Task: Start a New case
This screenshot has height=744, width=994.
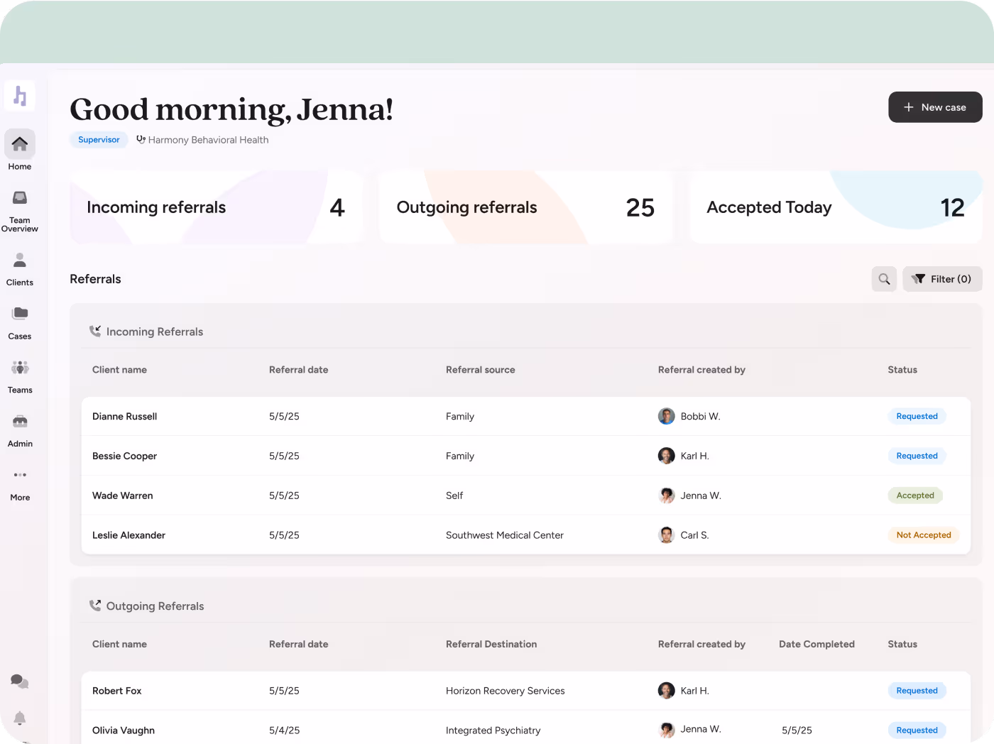Action: [935, 107]
